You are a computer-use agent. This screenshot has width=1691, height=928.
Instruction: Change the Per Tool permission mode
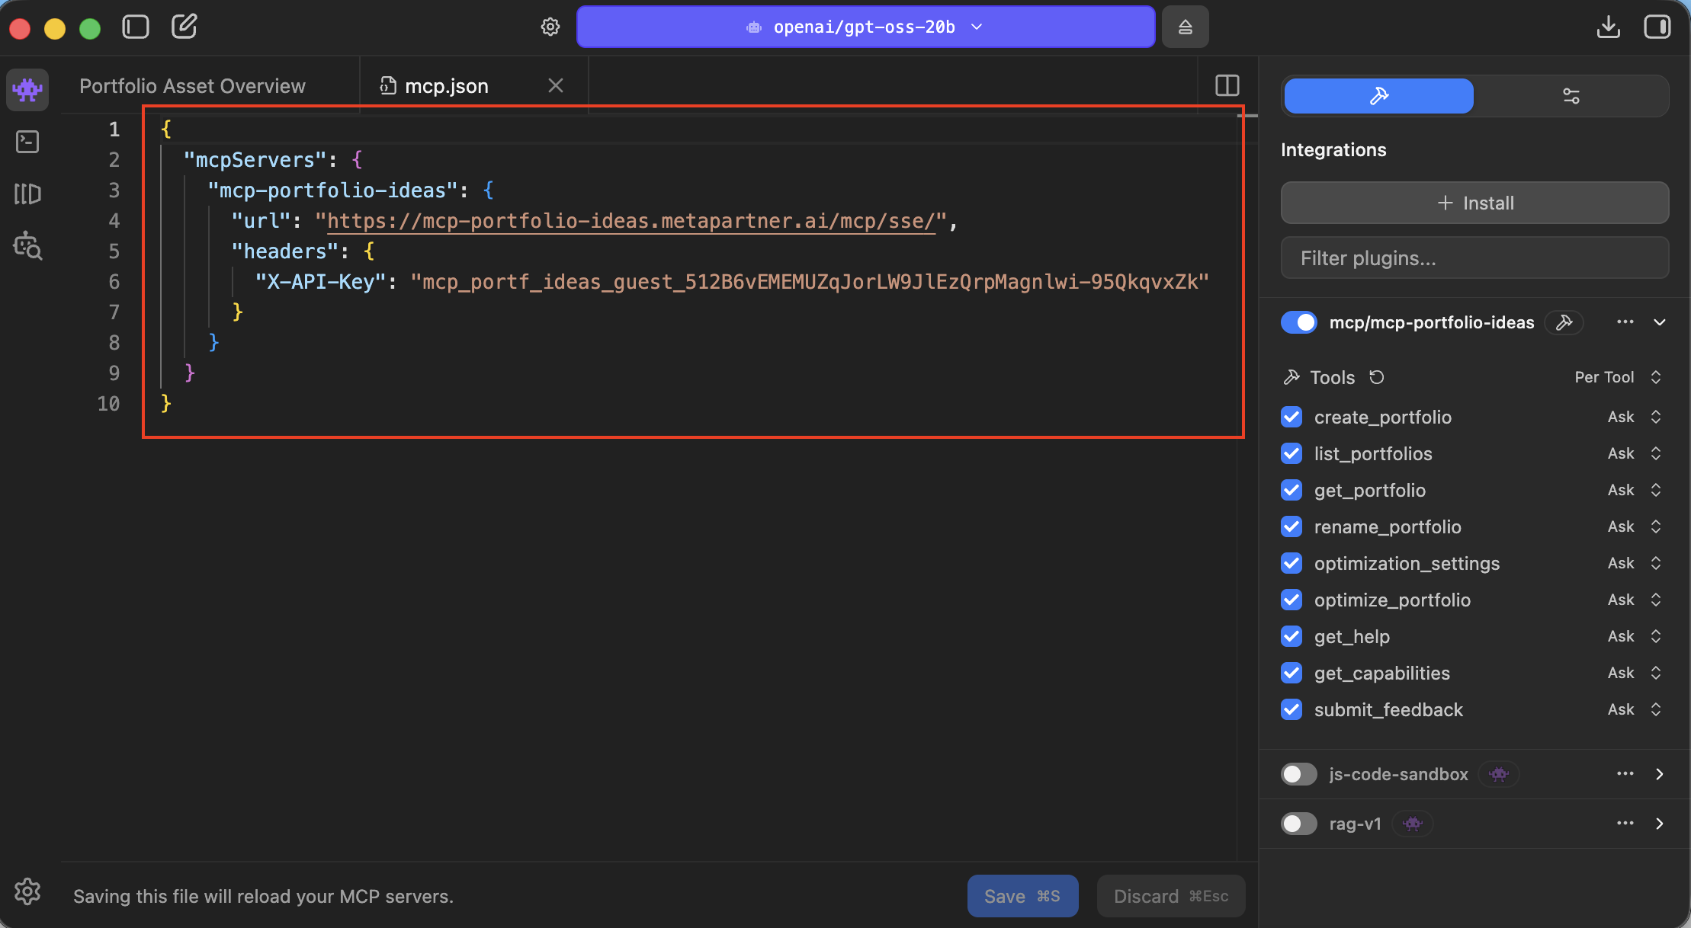click(1618, 377)
